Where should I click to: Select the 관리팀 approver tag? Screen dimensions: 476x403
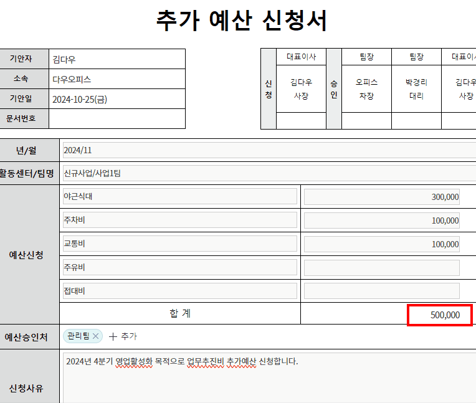pos(78,336)
